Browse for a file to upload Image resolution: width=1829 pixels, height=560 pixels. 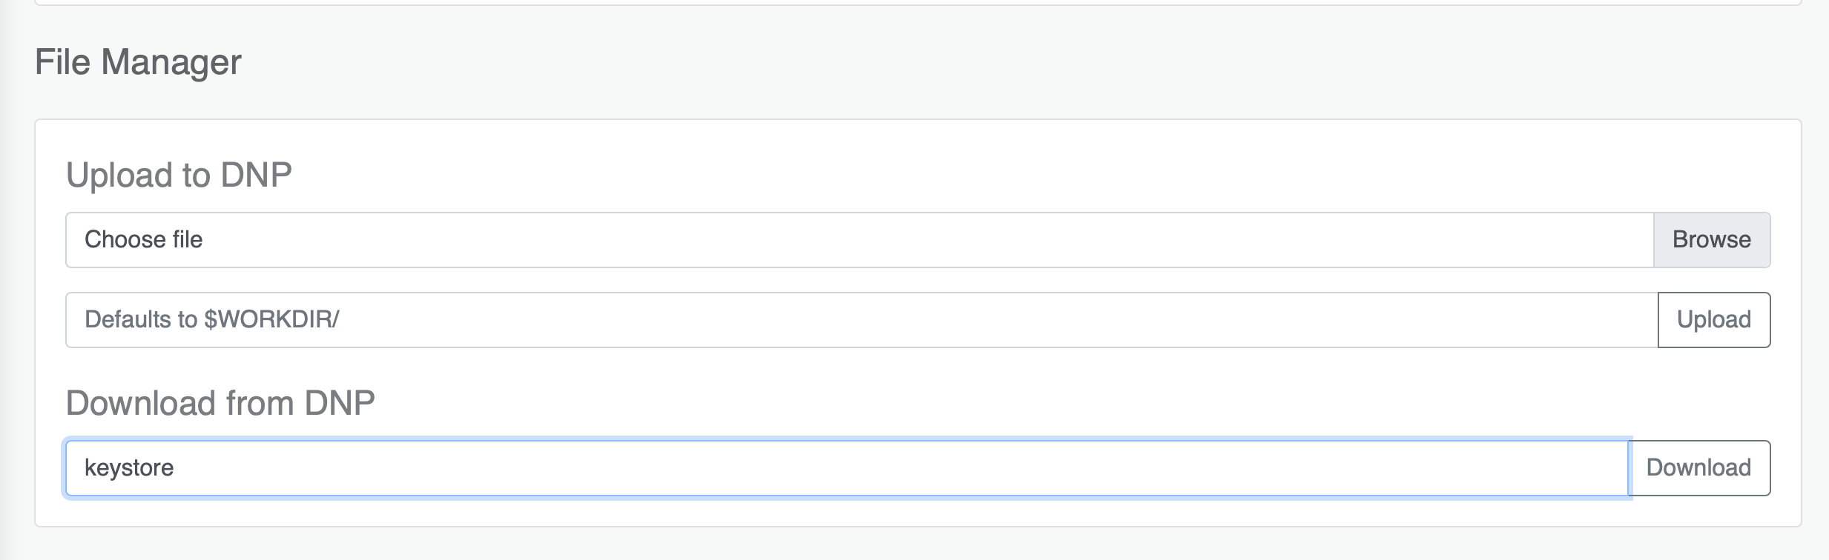pos(1711,240)
